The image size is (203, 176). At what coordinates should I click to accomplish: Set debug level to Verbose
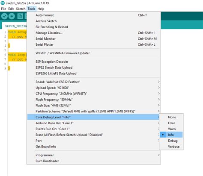pyautogui.click(x=171, y=147)
